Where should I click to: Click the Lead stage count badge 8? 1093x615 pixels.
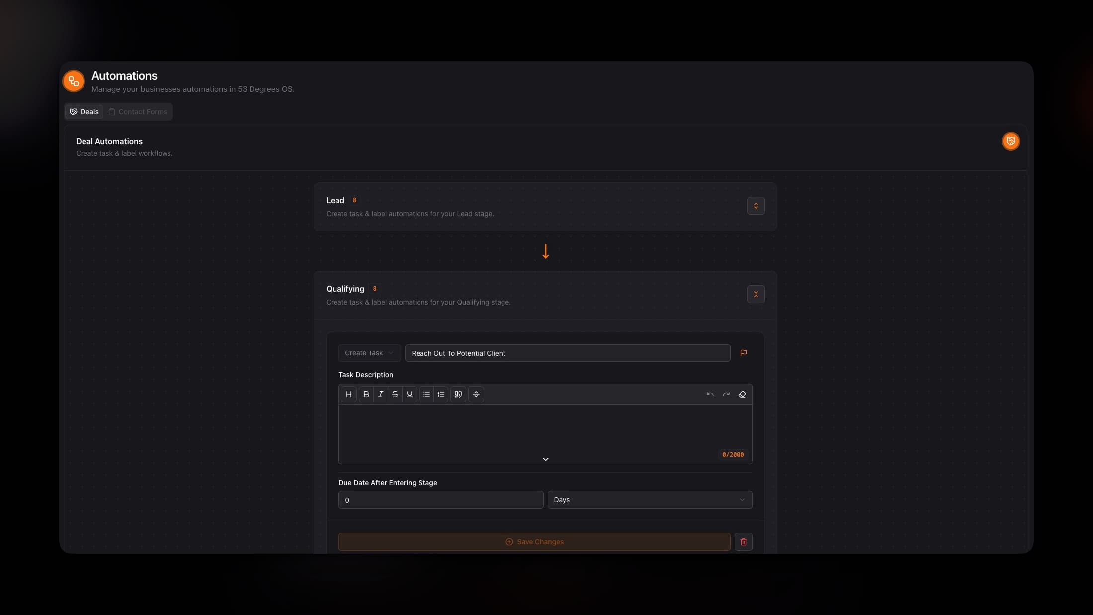click(x=354, y=200)
